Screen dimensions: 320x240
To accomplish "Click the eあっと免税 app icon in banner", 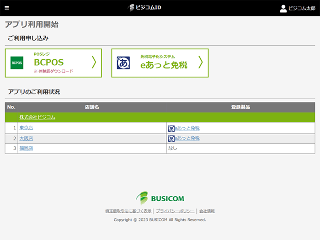I will 123,63.
